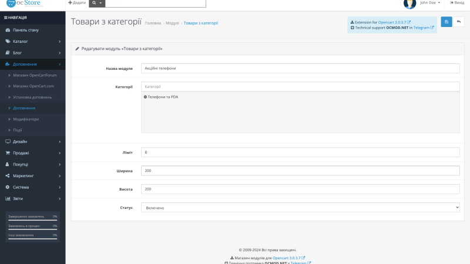Click the Інші замовлення progress bar

point(33,239)
